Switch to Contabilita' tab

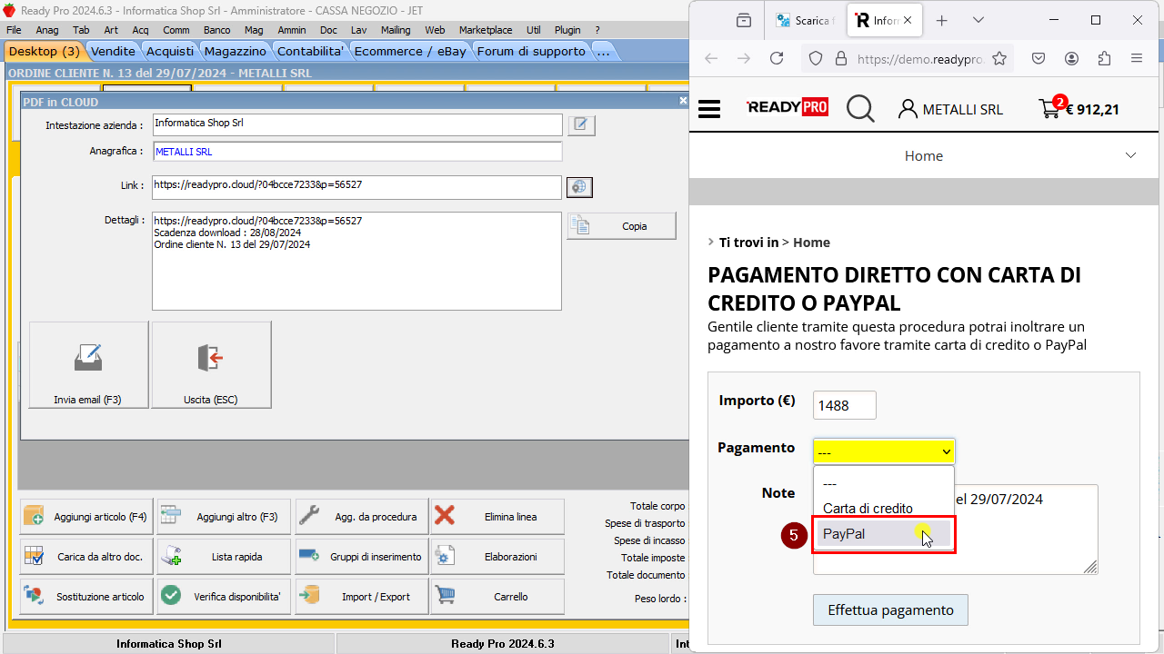(311, 51)
